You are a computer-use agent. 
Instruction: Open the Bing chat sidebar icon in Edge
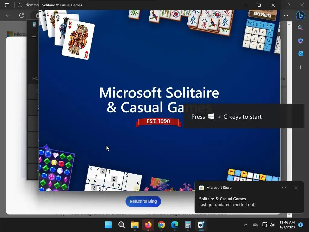point(300,15)
